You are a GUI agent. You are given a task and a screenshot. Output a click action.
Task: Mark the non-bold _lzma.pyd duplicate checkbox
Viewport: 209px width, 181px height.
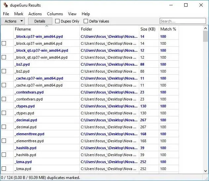click(4, 169)
